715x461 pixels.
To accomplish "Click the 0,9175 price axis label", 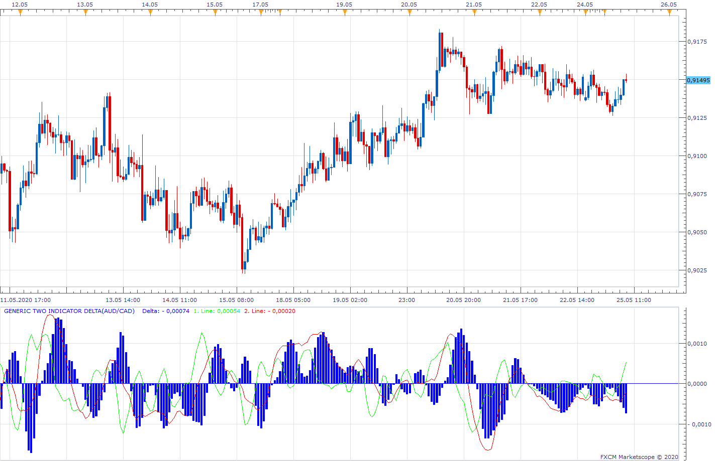I will pos(697,42).
